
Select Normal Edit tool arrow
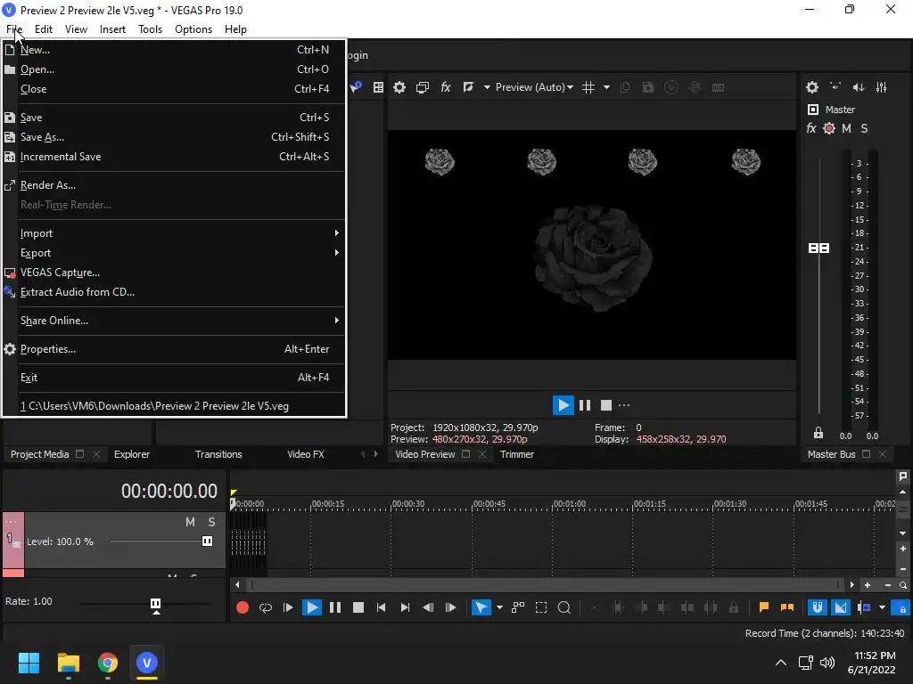tap(481, 607)
